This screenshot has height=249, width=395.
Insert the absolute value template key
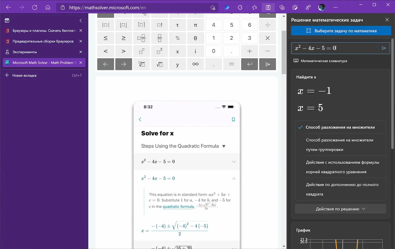[106, 25]
